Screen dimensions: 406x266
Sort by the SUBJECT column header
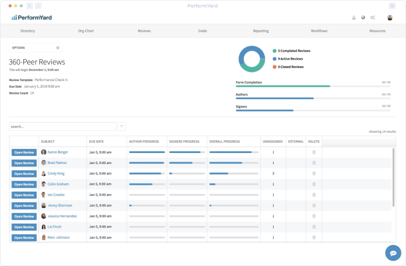click(x=48, y=141)
